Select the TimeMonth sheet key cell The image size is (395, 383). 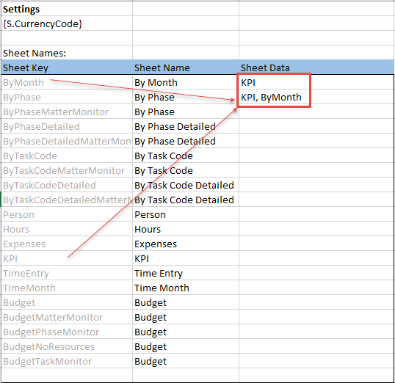(x=67, y=288)
